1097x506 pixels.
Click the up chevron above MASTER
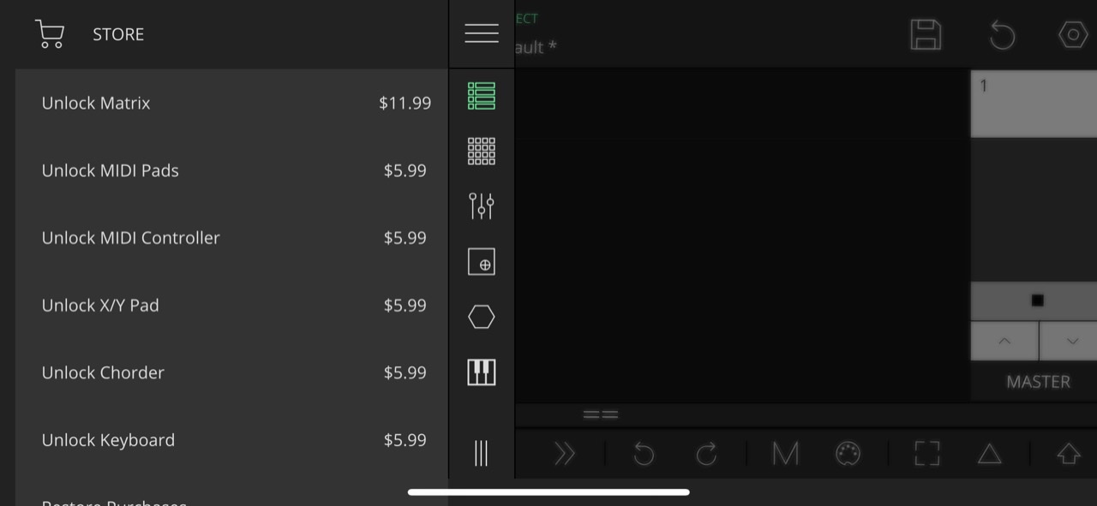[x=1004, y=341]
